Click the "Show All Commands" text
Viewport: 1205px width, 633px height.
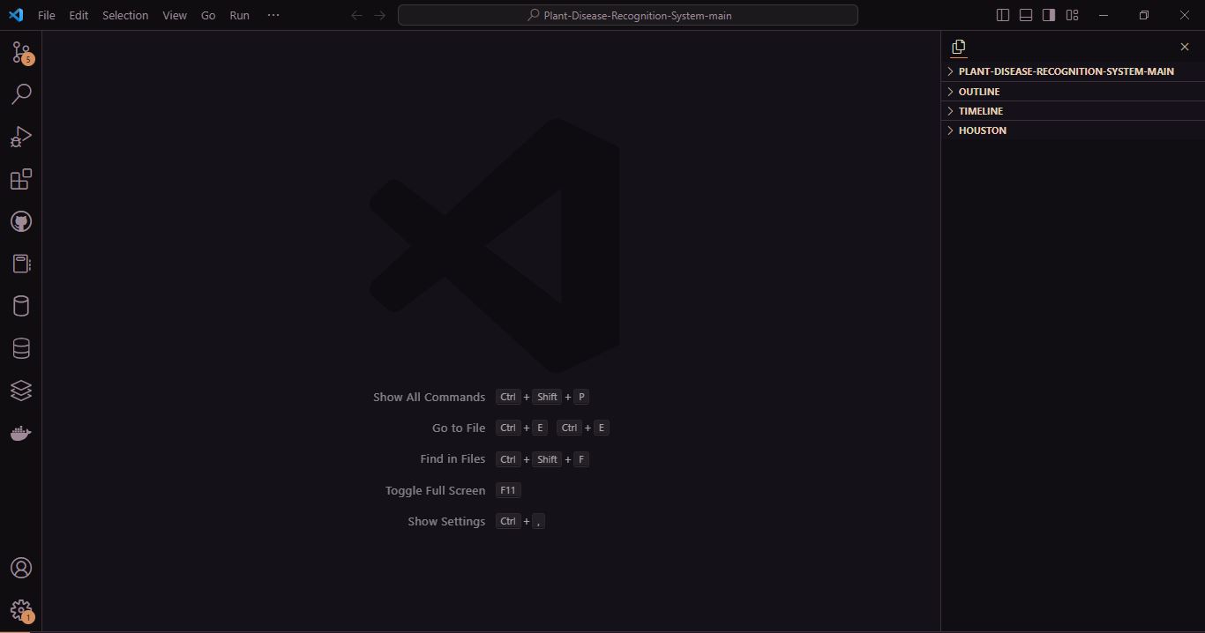pyautogui.click(x=429, y=397)
